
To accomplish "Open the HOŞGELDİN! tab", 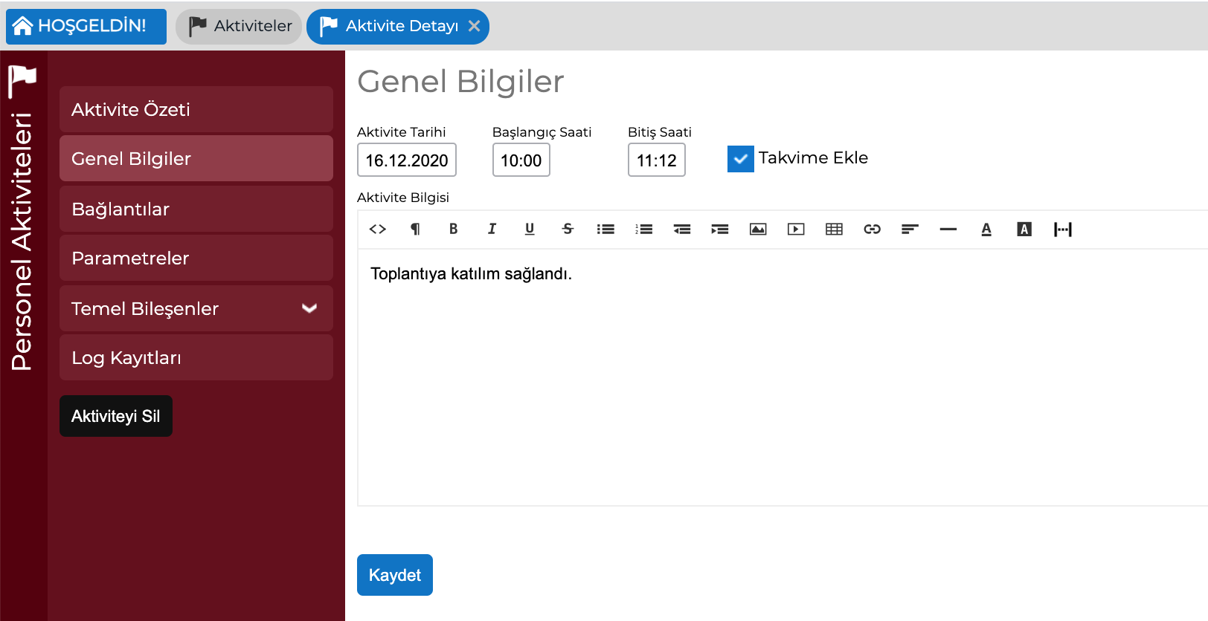I will [x=86, y=27].
